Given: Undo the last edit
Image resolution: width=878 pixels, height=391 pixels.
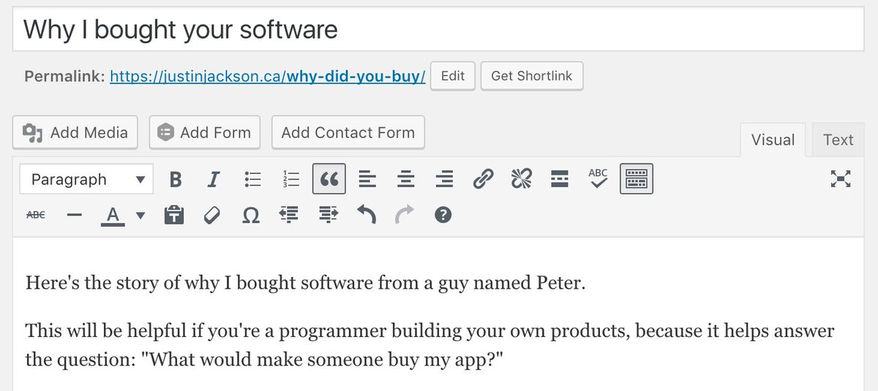Looking at the screenshot, I should click(366, 215).
